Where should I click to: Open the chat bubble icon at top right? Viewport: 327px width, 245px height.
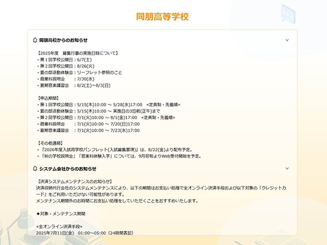click(x=288, y=14)
